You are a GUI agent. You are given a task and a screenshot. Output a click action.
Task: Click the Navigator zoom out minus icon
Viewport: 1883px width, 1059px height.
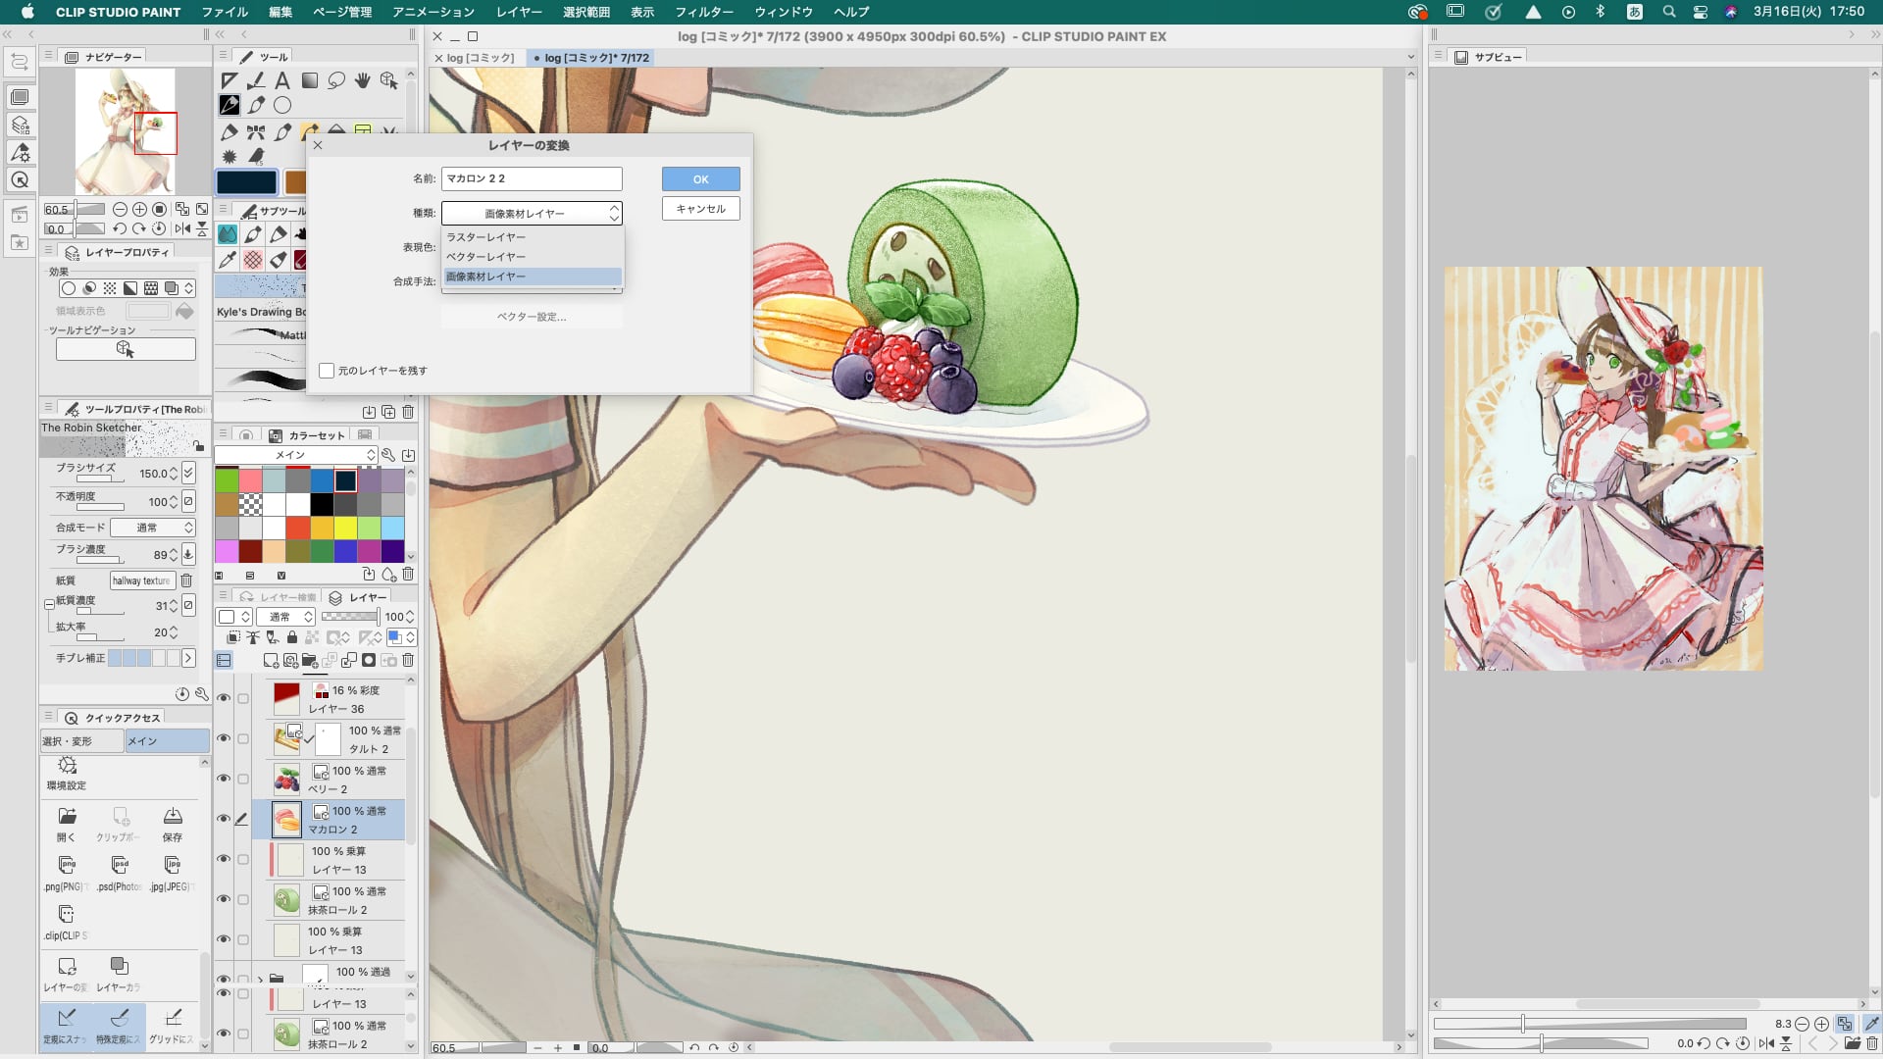[120, 209]
